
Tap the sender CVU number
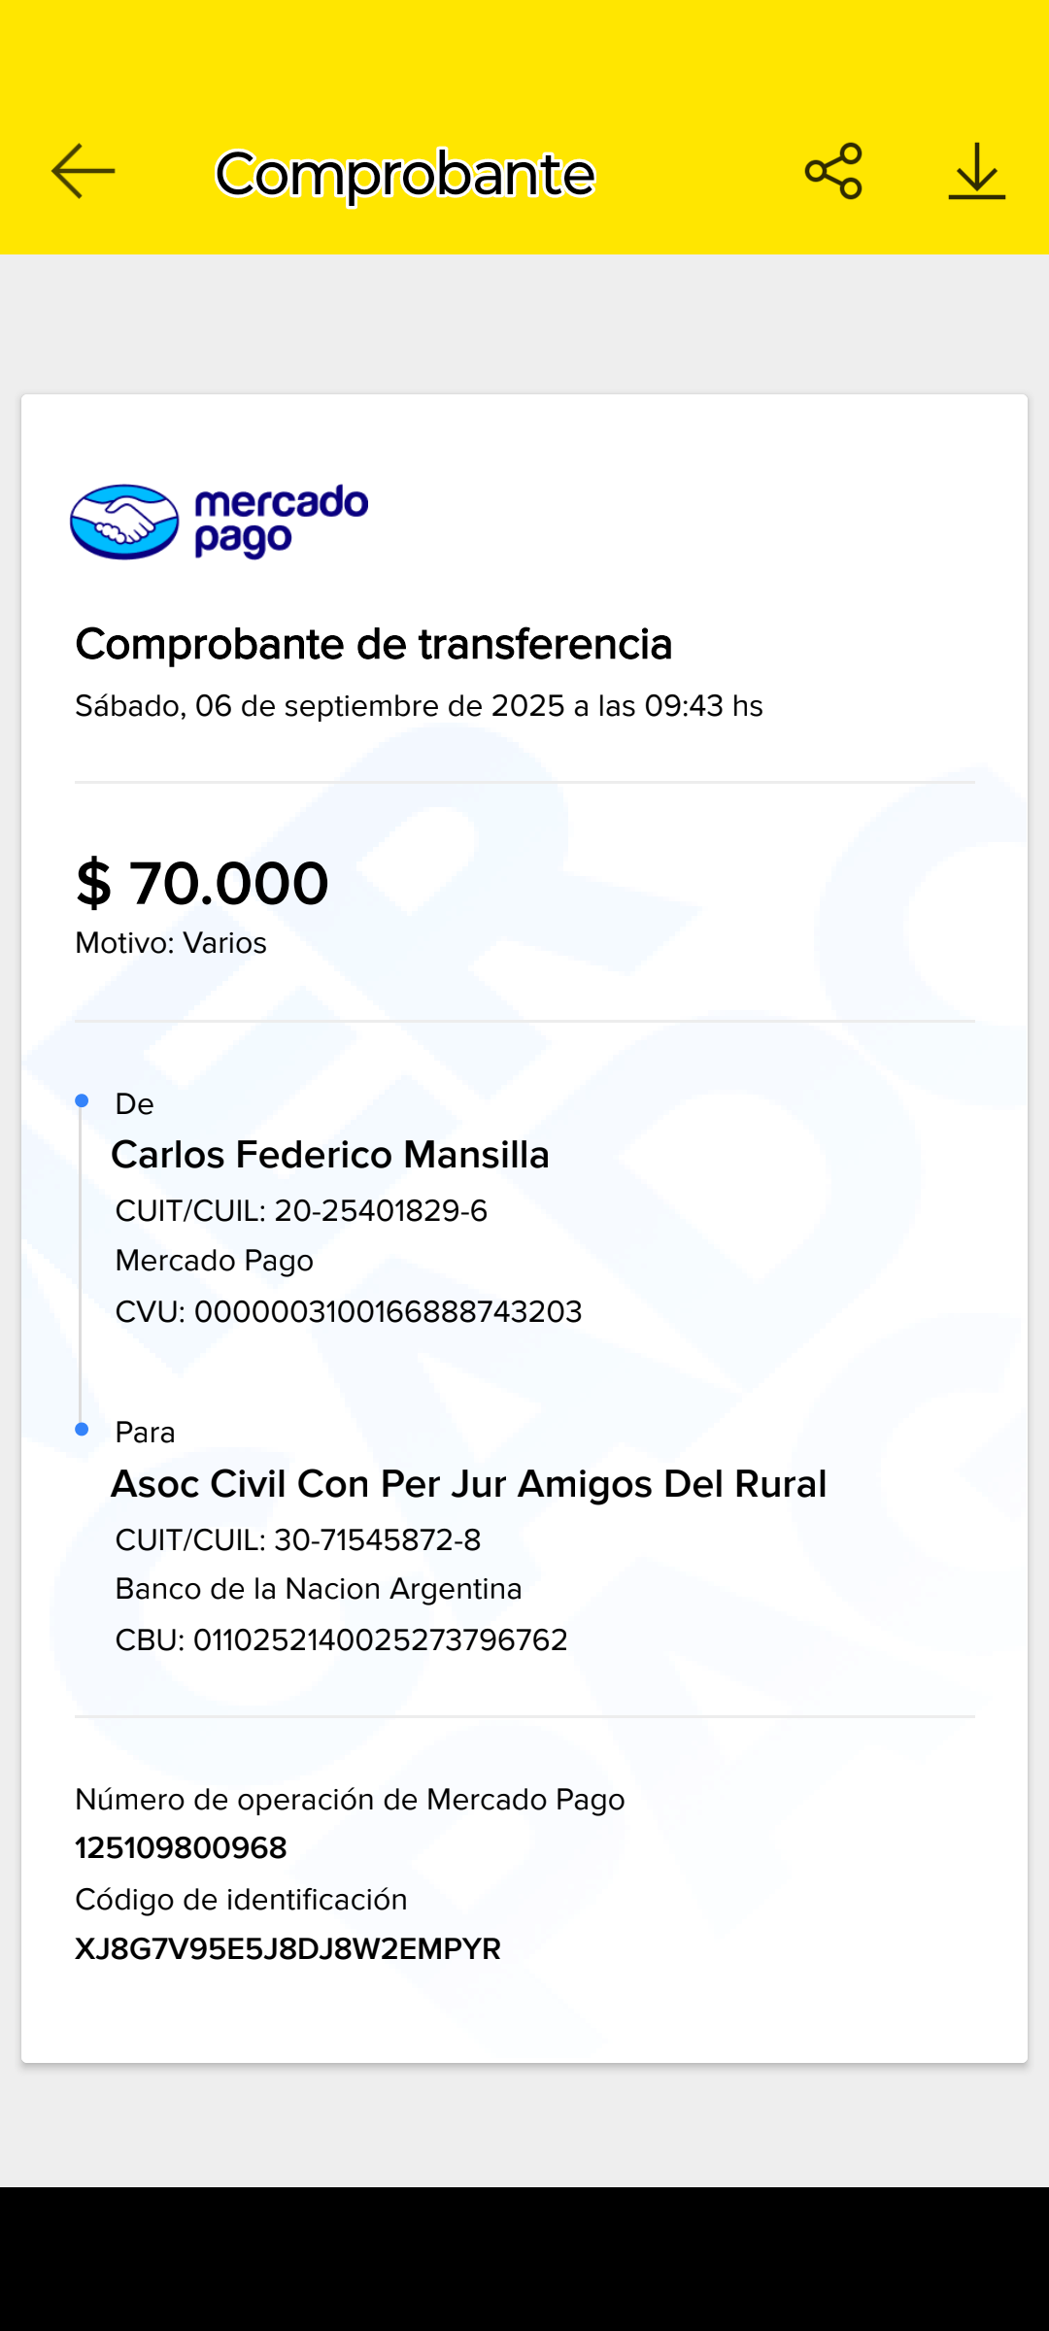(388, 1312)
